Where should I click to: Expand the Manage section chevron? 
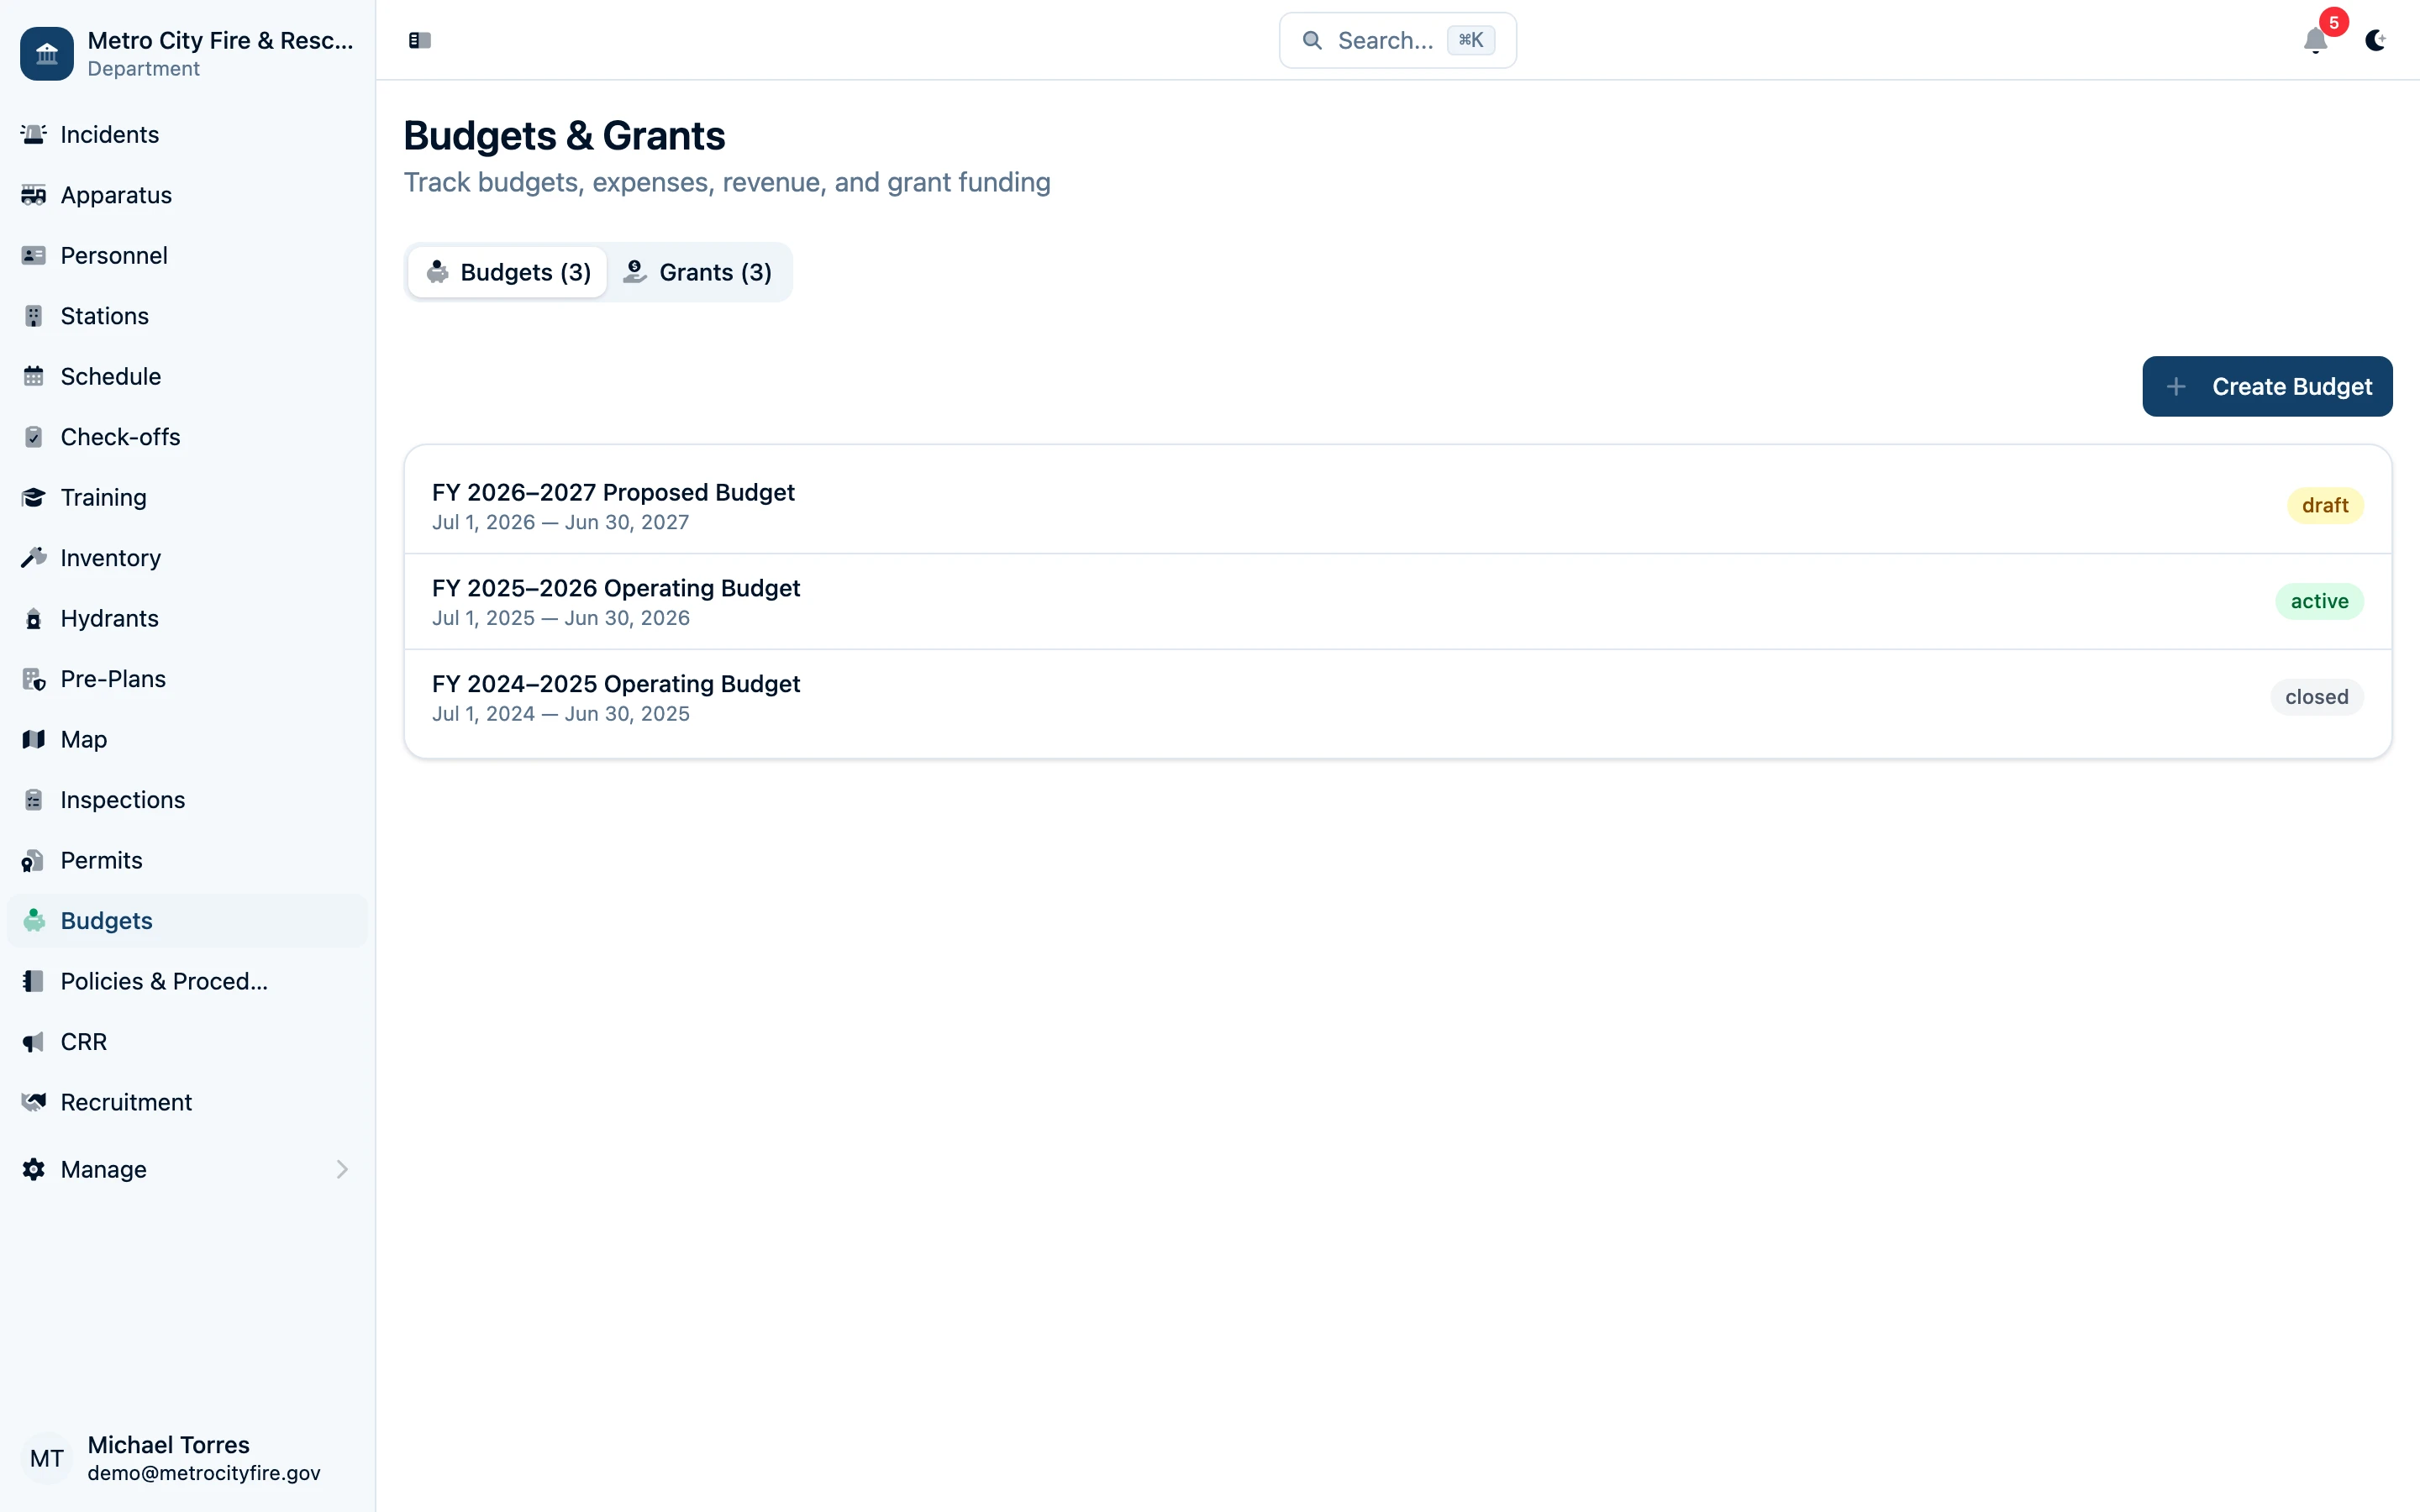coord(342,1169)
